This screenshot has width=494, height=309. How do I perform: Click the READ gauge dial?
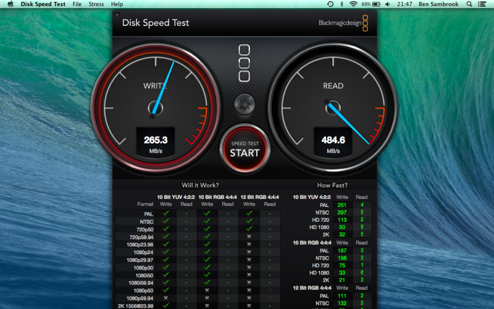[x=333, y=108]
